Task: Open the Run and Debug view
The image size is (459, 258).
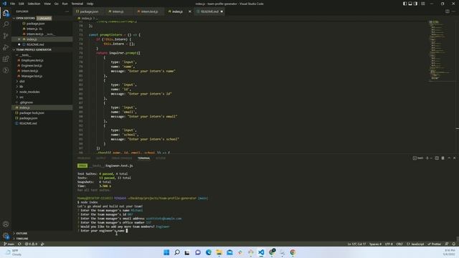Action: pos(6,47)
